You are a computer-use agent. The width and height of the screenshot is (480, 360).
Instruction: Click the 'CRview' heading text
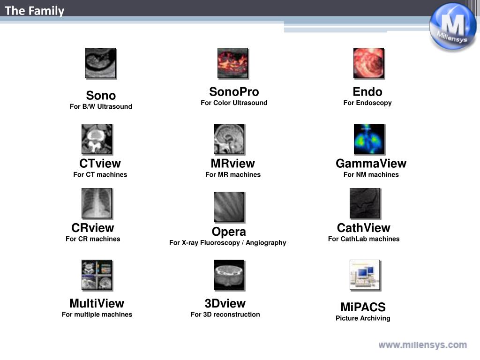(x=93, y=228)
